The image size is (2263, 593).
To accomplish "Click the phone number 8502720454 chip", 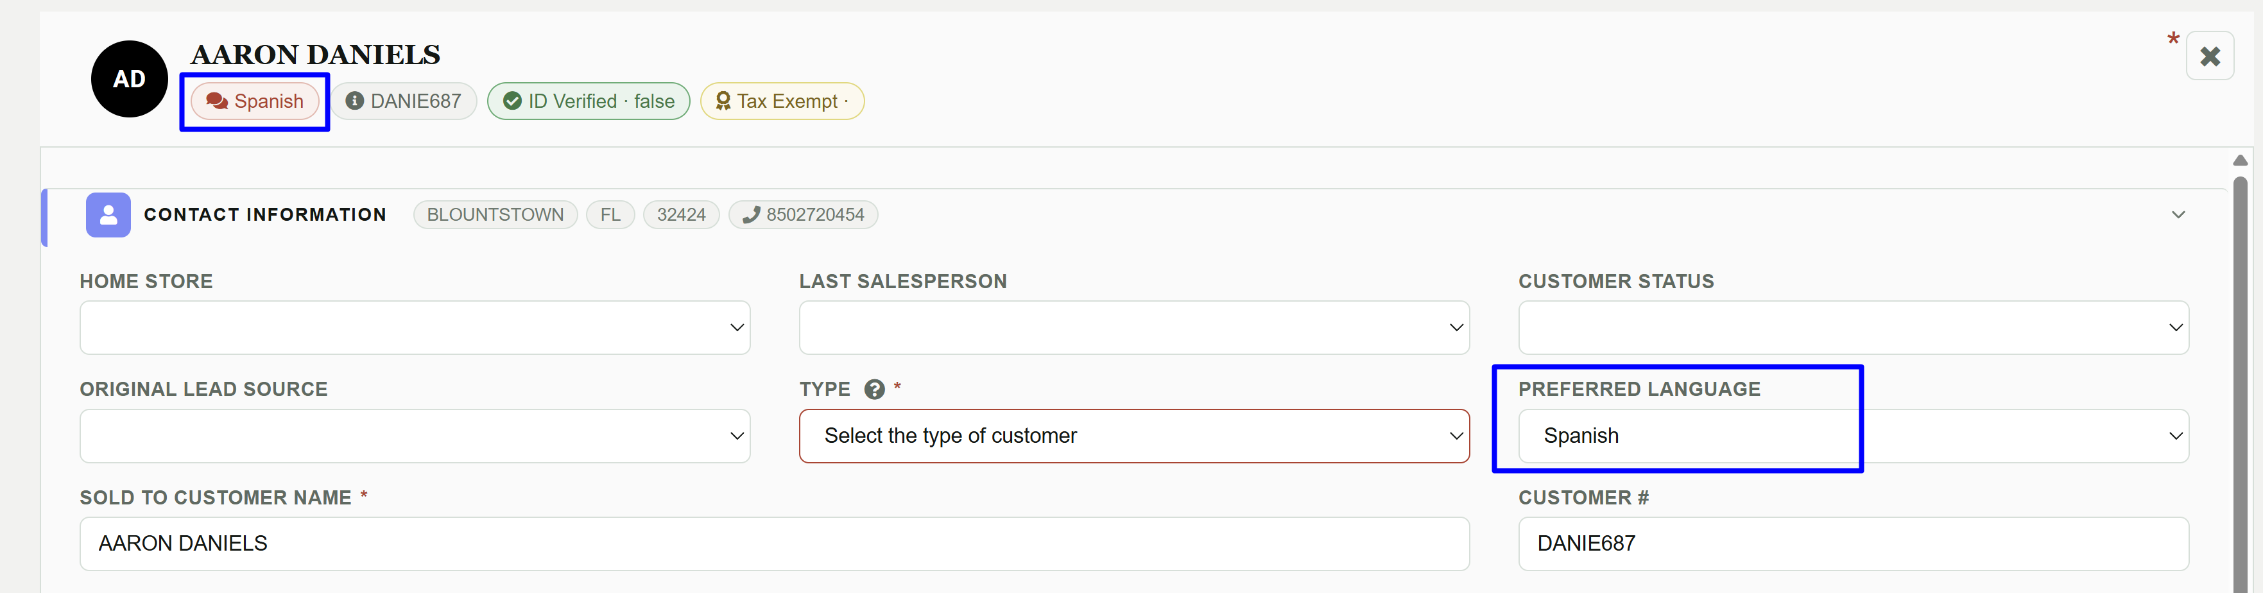I will pyautogui.click(x=803, y=214).
